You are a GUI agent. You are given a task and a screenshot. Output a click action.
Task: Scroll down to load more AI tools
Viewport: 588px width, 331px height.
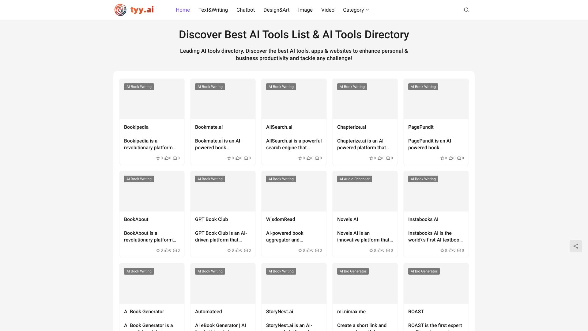coord(294,331)
